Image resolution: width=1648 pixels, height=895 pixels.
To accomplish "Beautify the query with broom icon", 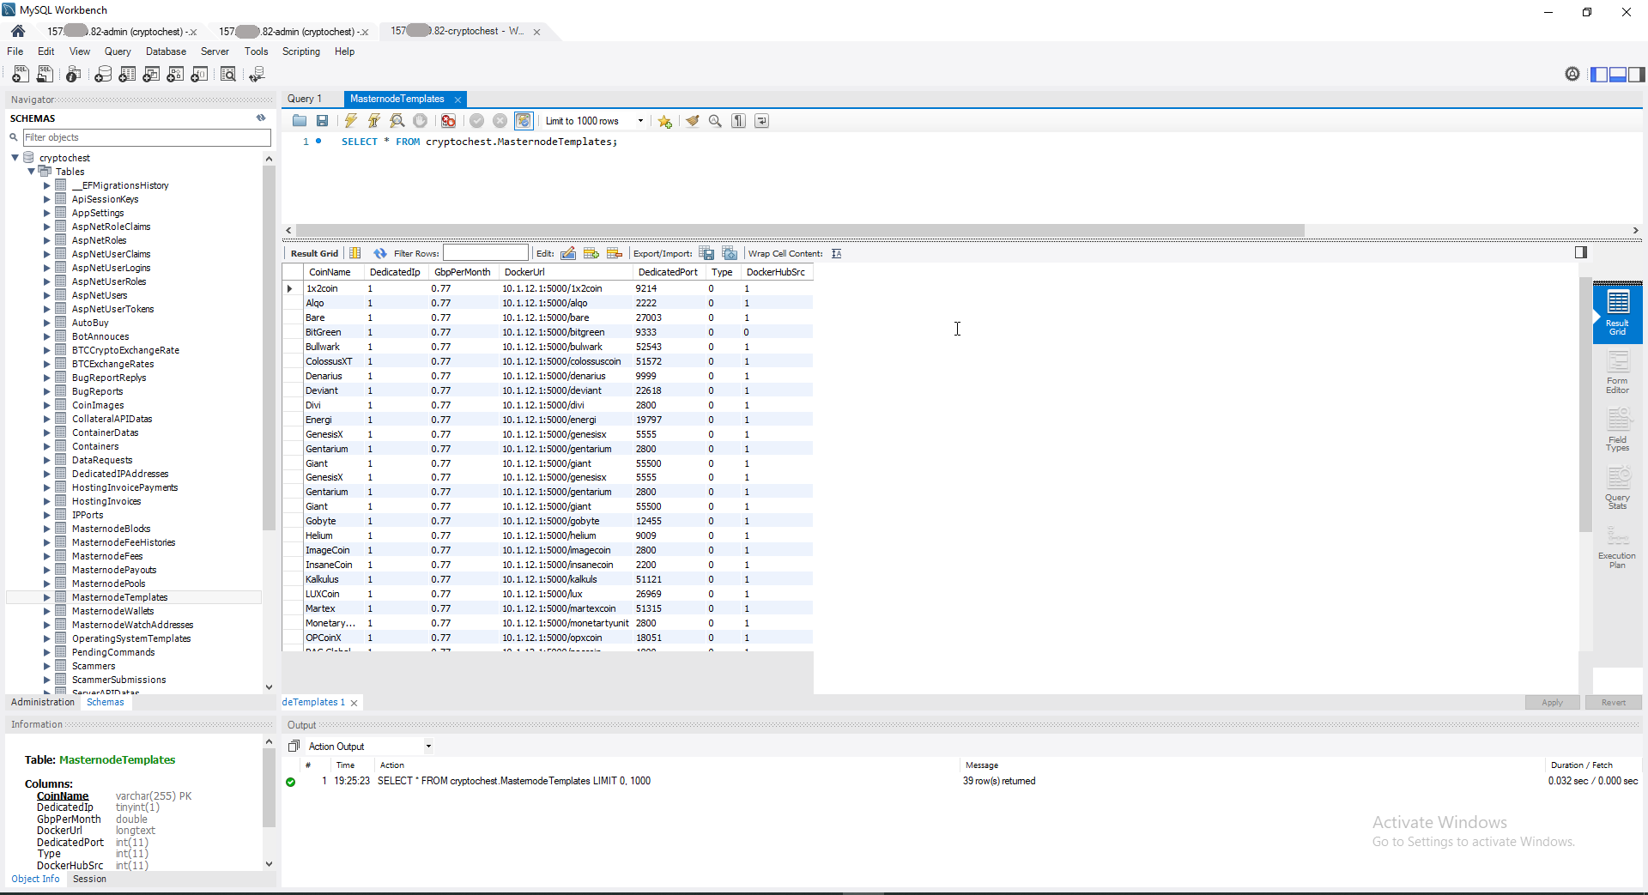I will (693, 121).
